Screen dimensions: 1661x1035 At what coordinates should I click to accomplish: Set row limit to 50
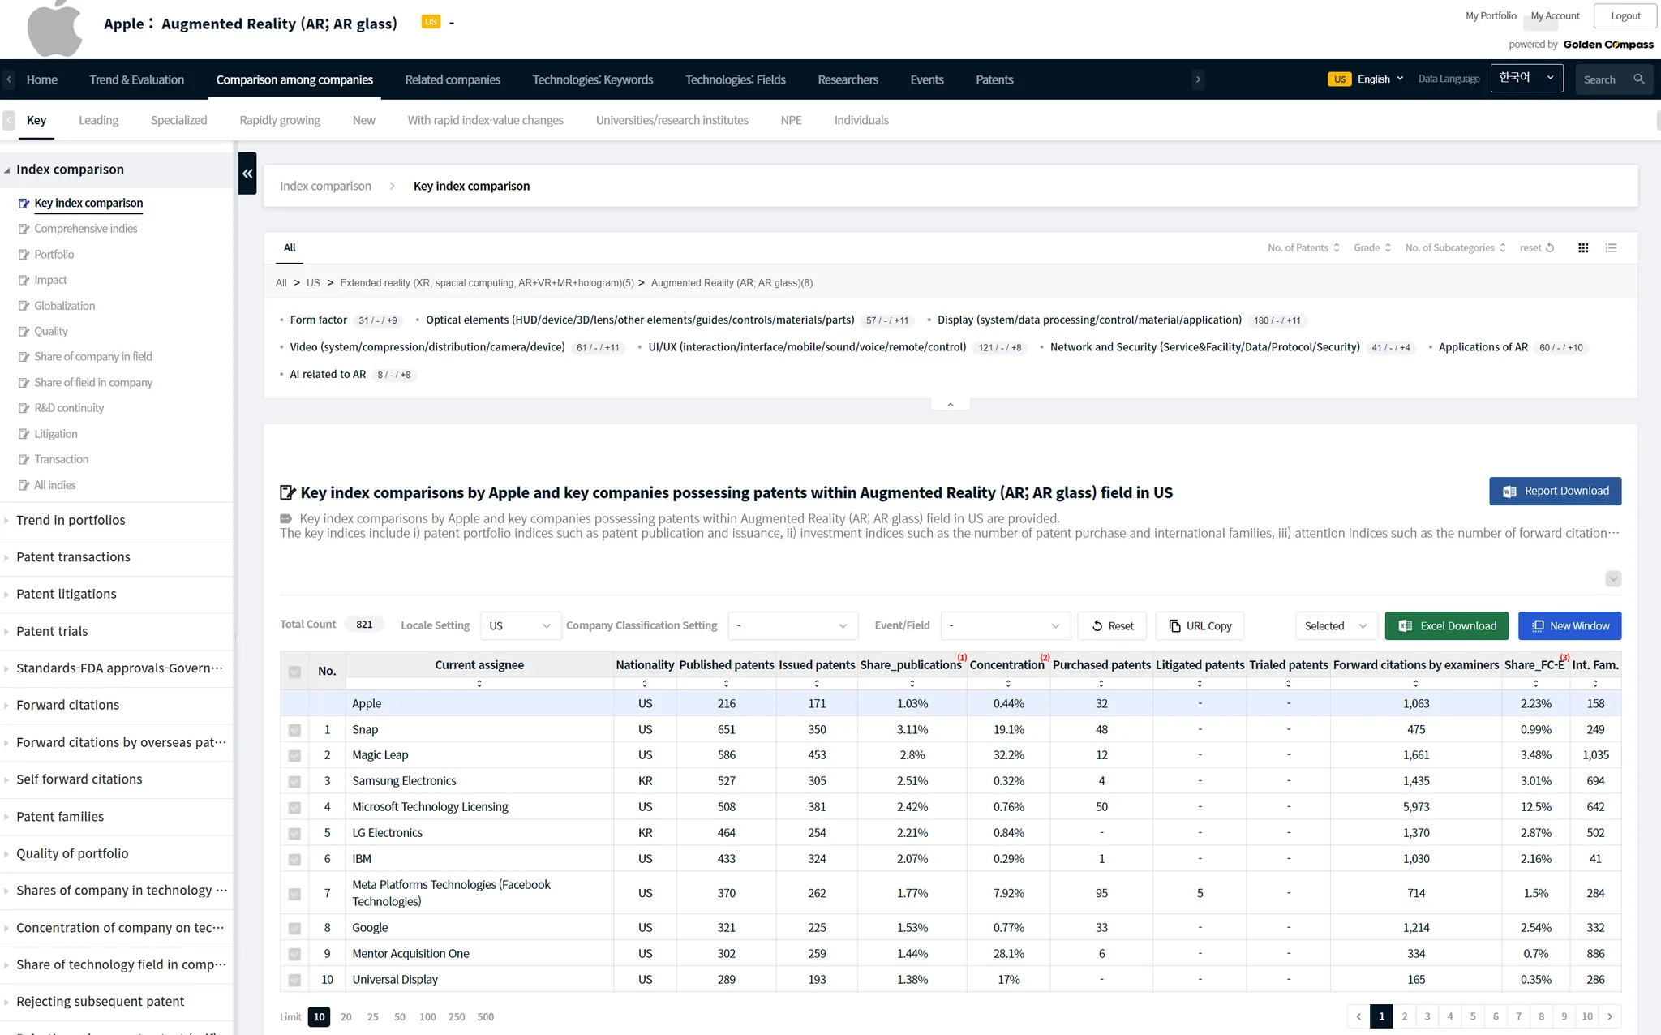(x=400, y=1017)
